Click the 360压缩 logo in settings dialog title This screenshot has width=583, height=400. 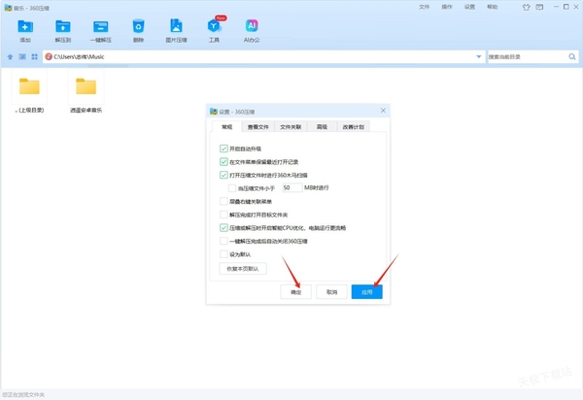click(214, 112)
